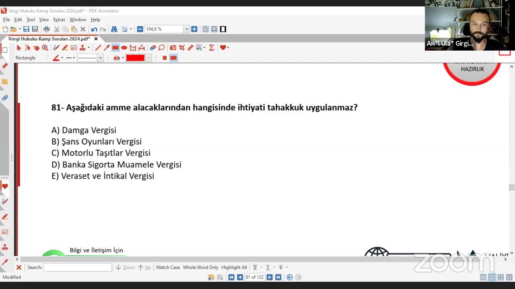Close the Vergi Hukuku document tab

96,39
